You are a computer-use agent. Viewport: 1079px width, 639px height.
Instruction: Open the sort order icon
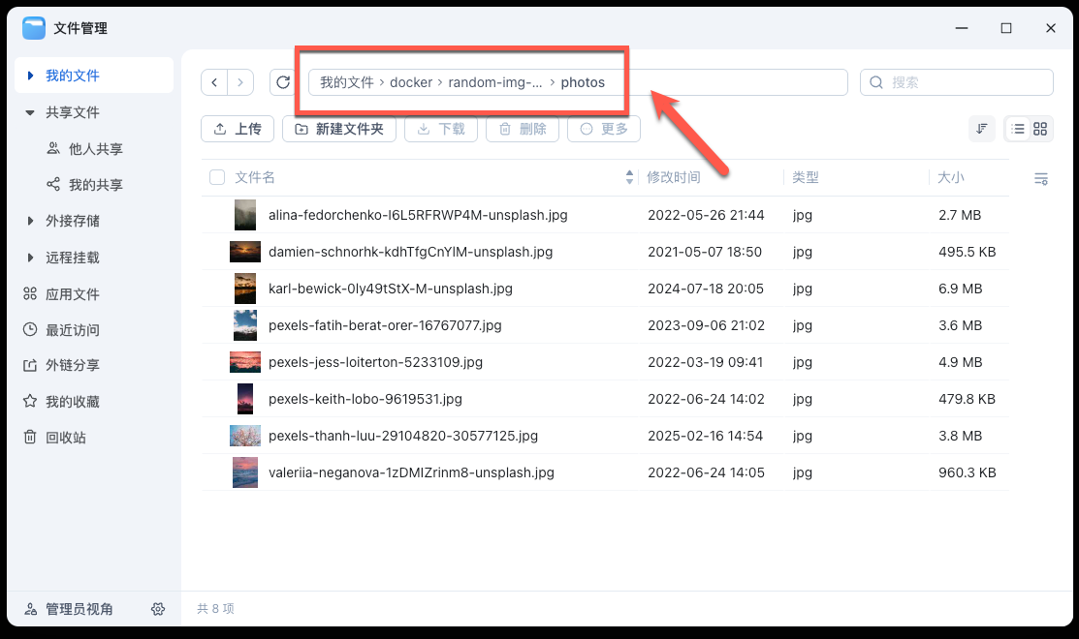tap(982, 128)
